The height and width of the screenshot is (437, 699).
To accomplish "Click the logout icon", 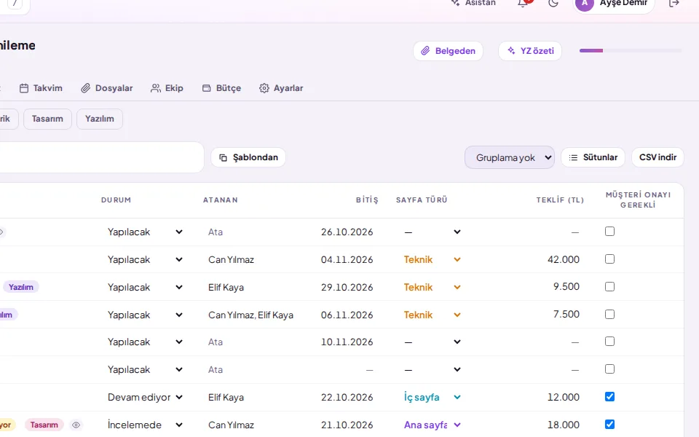I will click(x=674, y=3).
